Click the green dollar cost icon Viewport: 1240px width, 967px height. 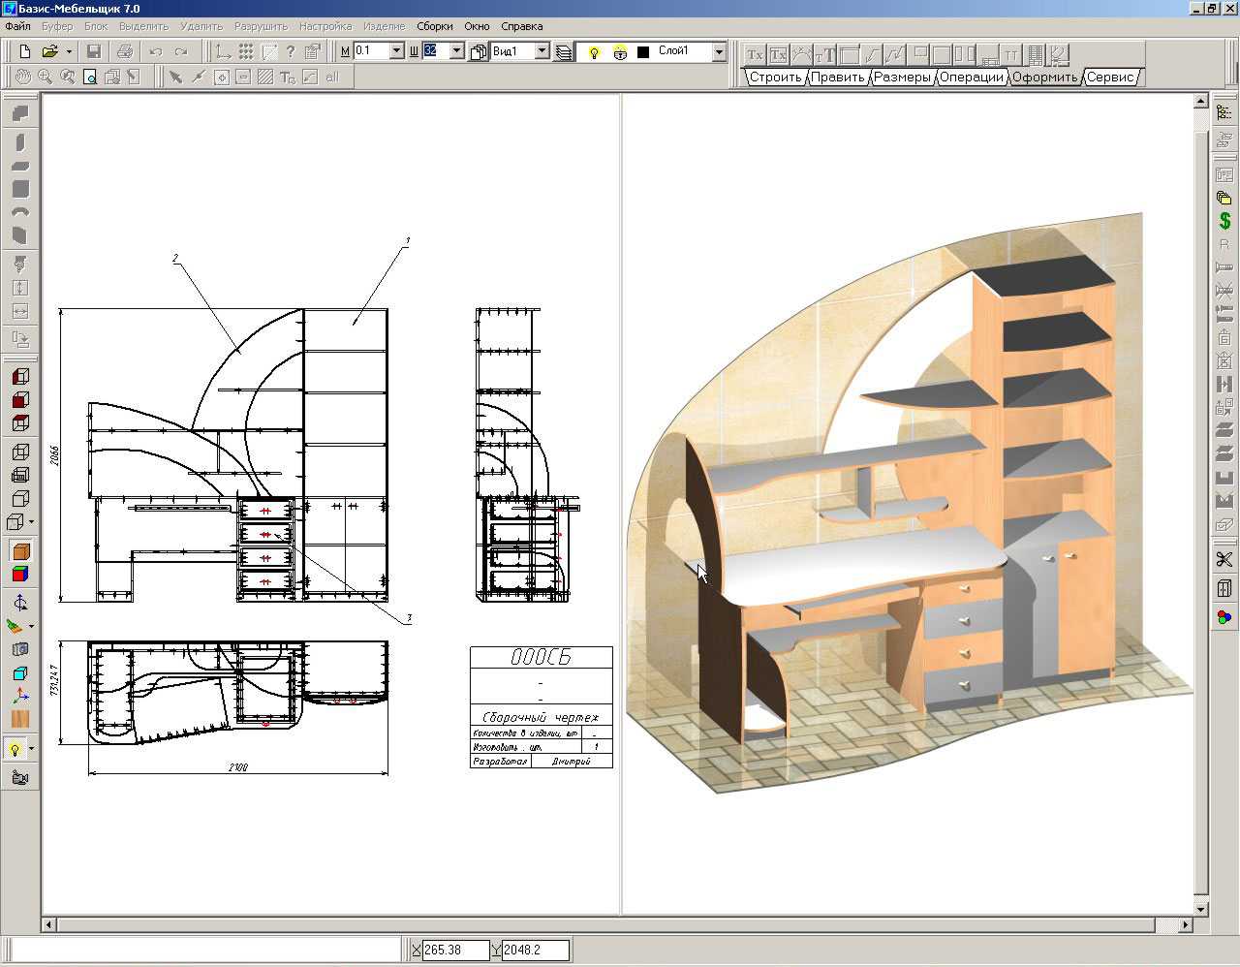[1224, 221]
